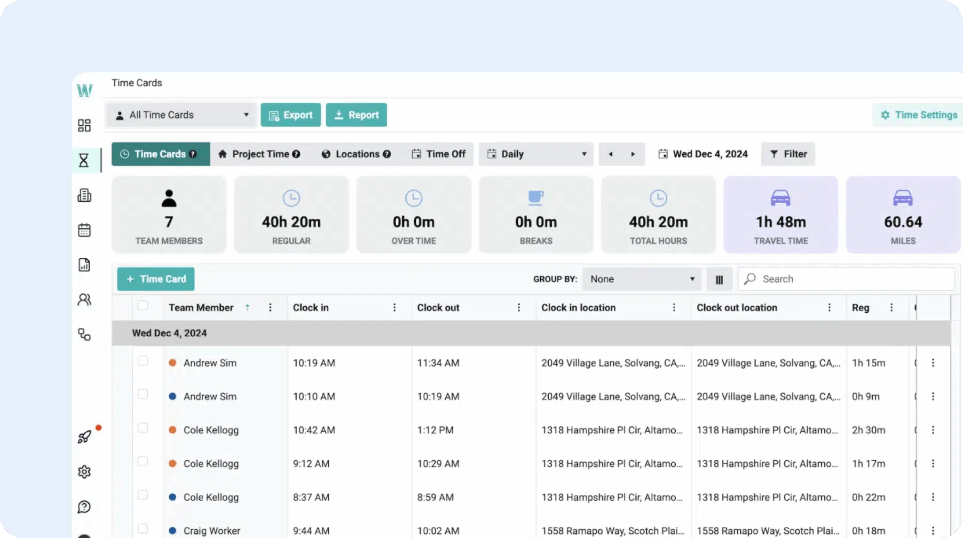963x538 pixels.
Task: Click the Report button
Action: pos(356,115)
